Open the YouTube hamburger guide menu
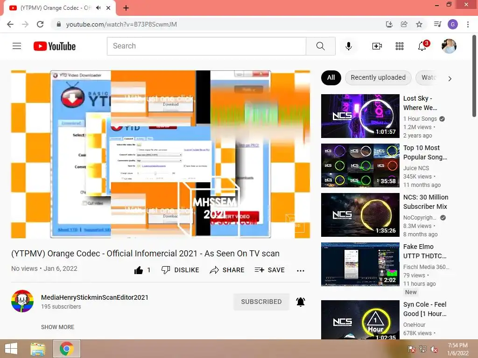This screenshot has width=478, height=358. (x=17, y=46)
